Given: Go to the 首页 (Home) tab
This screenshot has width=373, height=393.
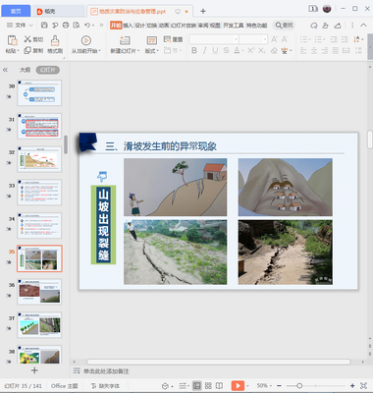Looking at the screenshot, I should 16,11.
